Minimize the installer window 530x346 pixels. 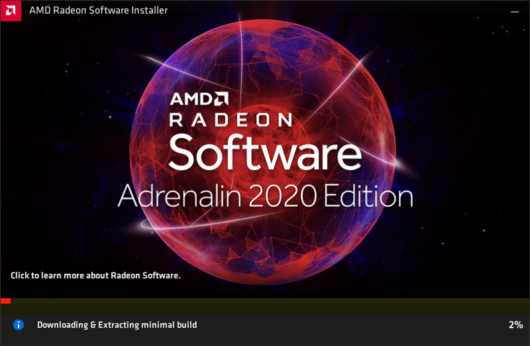point(515,11)
